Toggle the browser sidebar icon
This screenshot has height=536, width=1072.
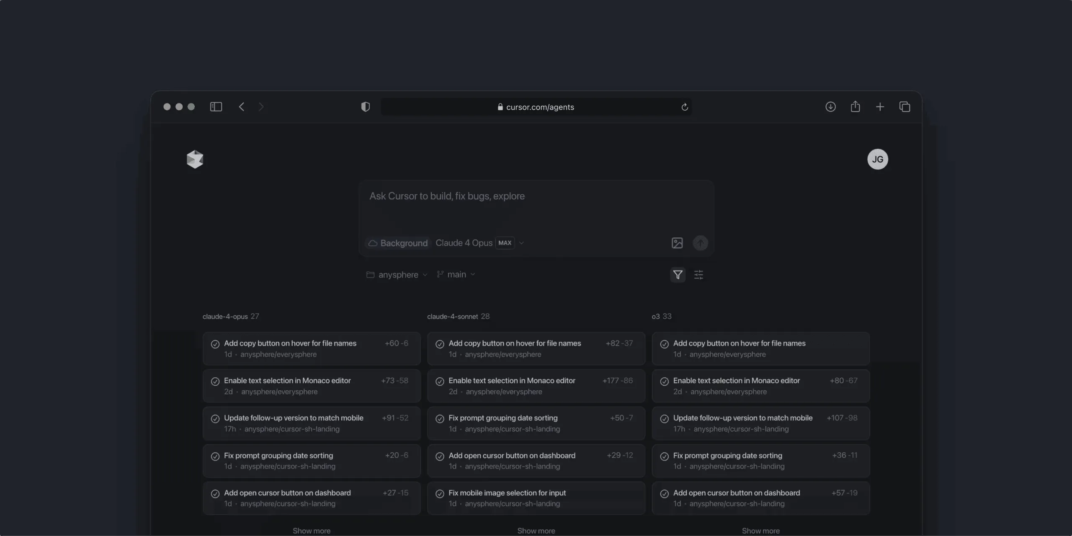pyautogui.click(x=216, y=107)
